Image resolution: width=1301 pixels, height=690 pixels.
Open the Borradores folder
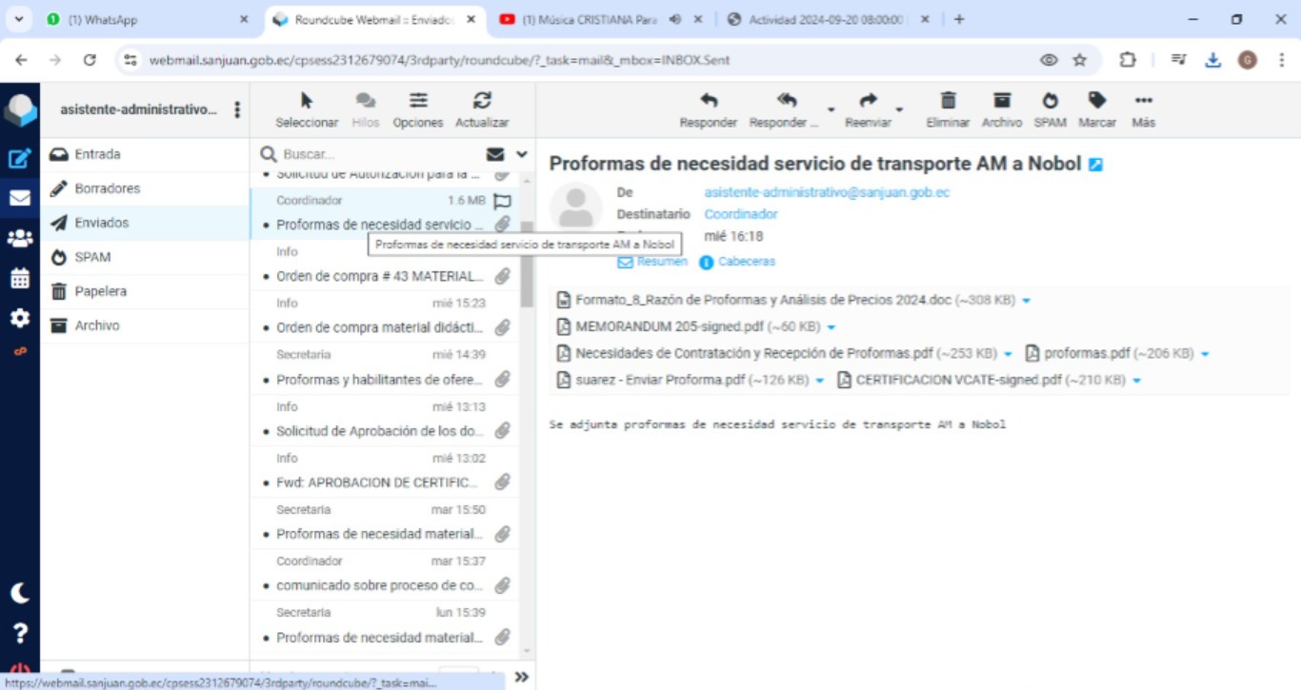[x=107, y=188]
